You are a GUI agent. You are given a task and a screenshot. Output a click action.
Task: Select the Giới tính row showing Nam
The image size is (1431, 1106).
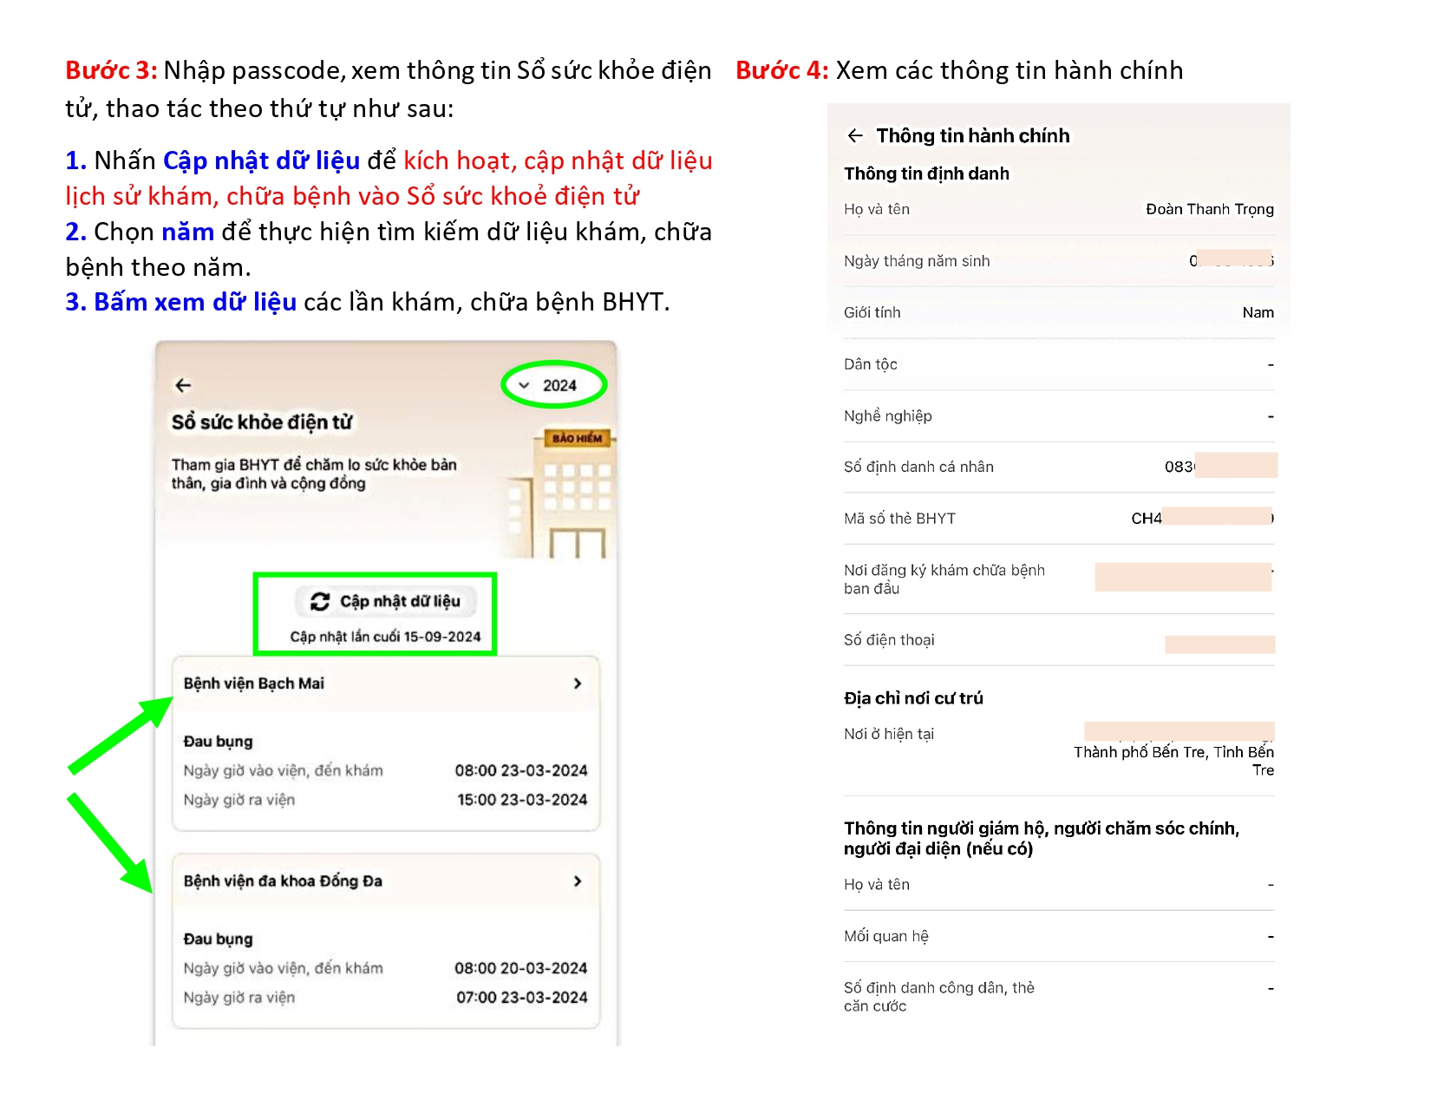(1058, 312)
